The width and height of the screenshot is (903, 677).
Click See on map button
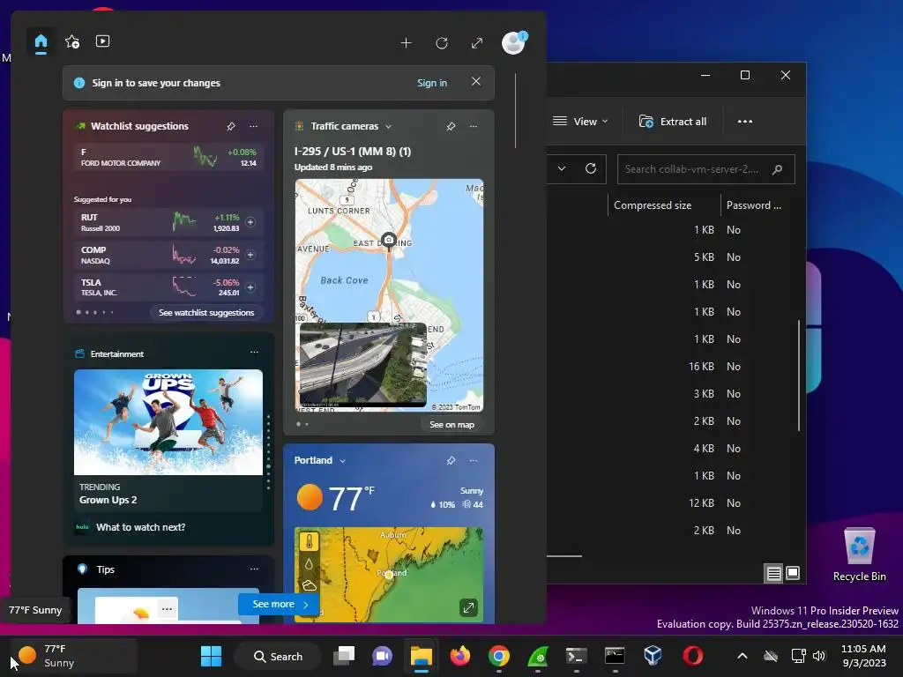click(451, 425)
